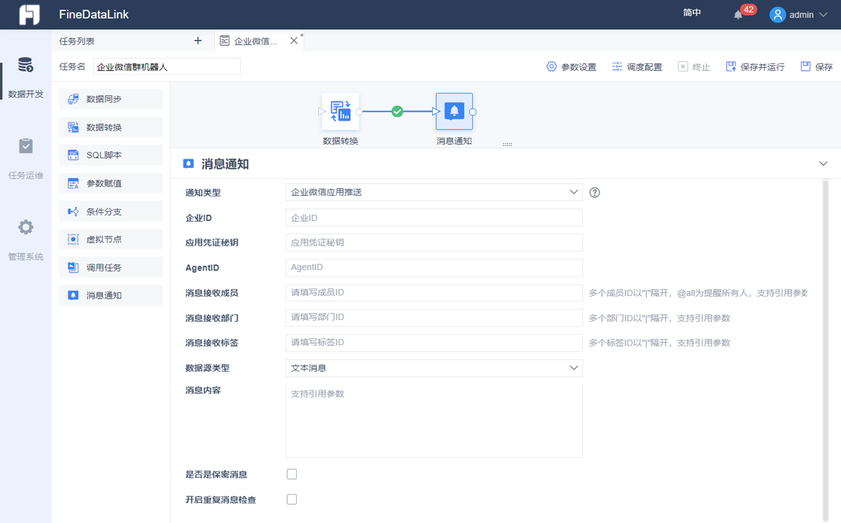Click the panel resize handle dots

507,145
